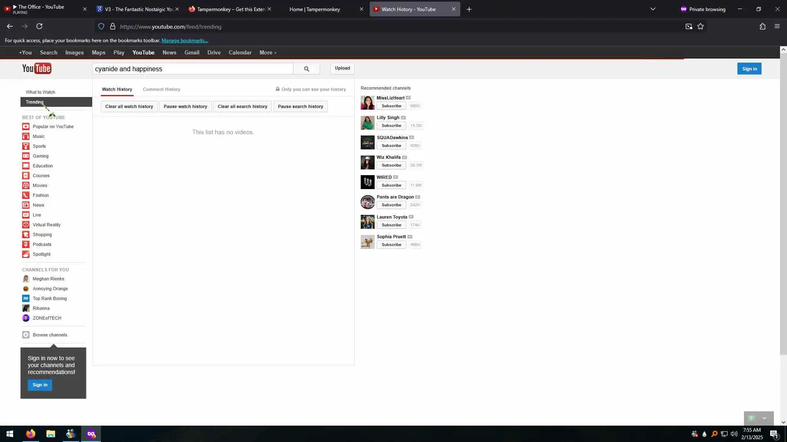Bookmark this page with star icon
This screenshot has height=442, width=787.
click(x=701, y=27)
